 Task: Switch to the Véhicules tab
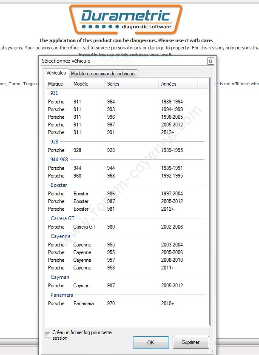coord(56,73)
